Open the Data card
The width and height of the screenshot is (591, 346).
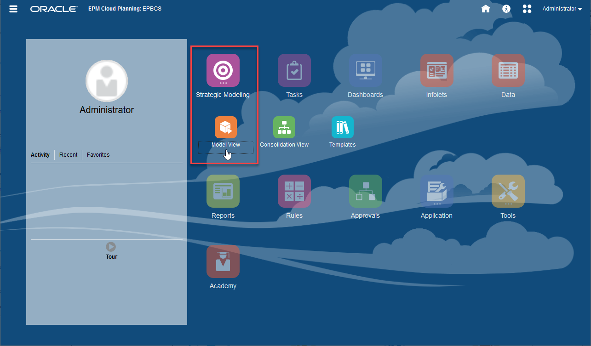coord(508,70)
